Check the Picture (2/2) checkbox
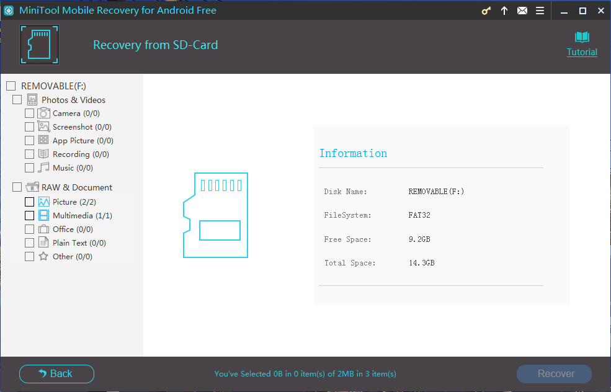 click(30, 202)
